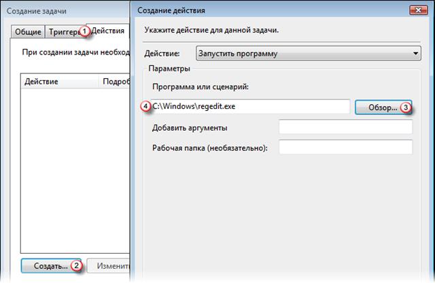The width and height of the screenshot is (435, 283).
Task: Open the Действие combo box showing Запустить программу
Action: click(308, 54)
